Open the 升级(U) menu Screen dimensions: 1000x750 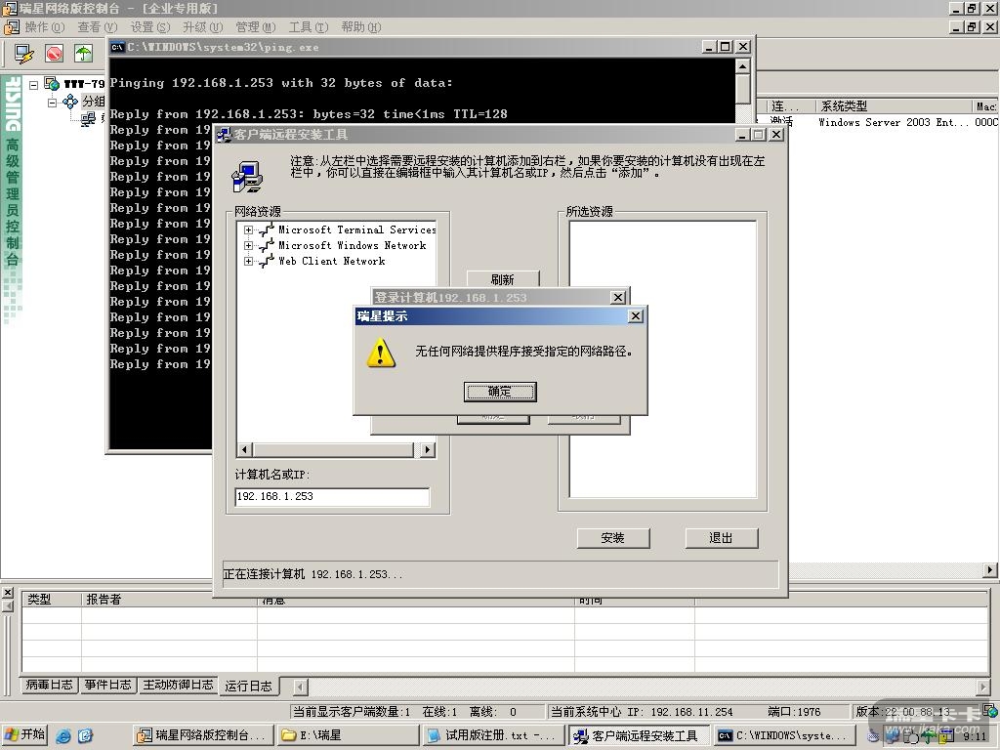(x=203, y=27)
